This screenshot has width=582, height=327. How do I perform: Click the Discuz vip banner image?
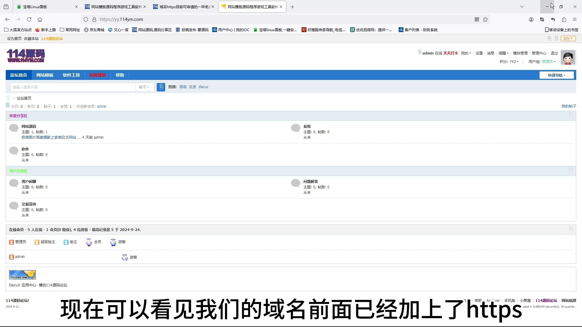[22, 275]
